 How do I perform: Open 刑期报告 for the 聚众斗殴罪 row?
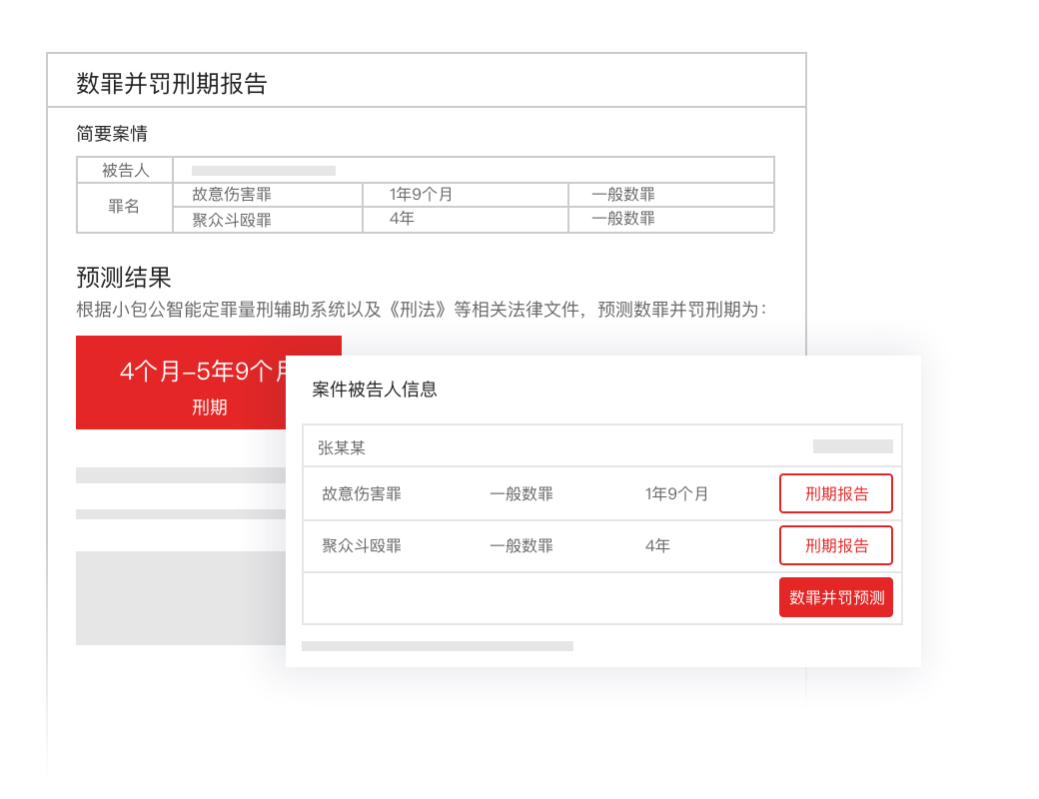pyautogui.click(x=835, y=545)
